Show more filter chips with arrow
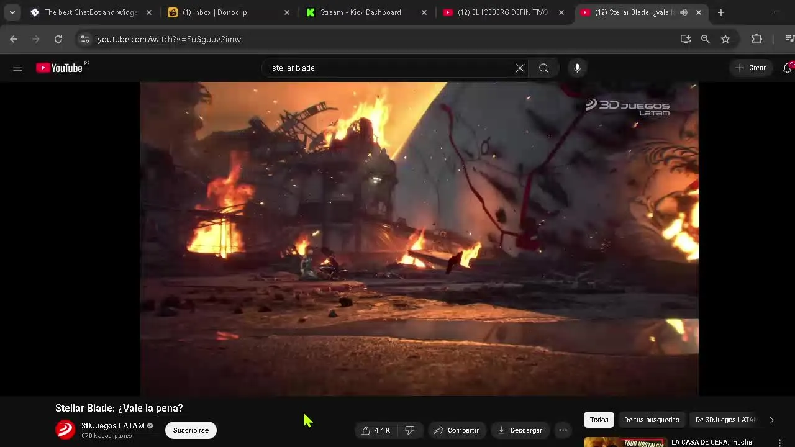 (772, 420)
